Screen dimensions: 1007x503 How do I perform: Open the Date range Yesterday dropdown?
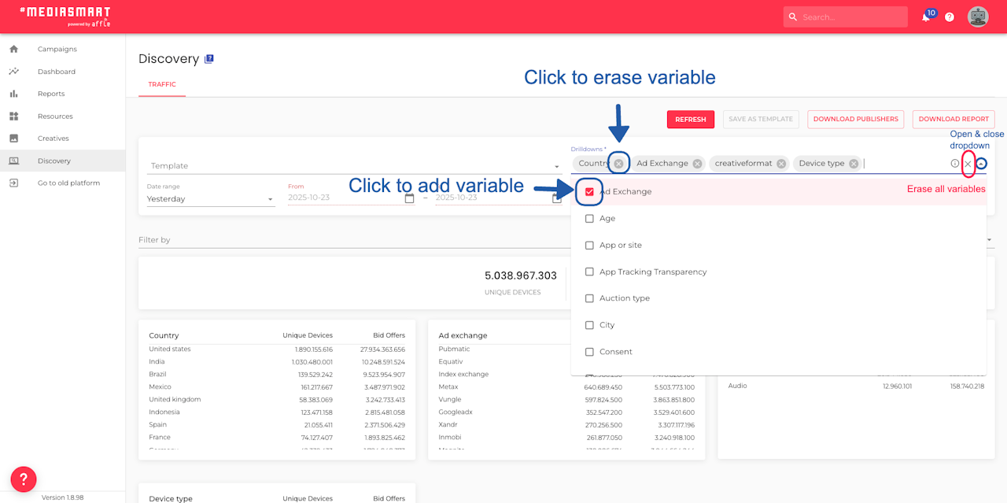210,199
